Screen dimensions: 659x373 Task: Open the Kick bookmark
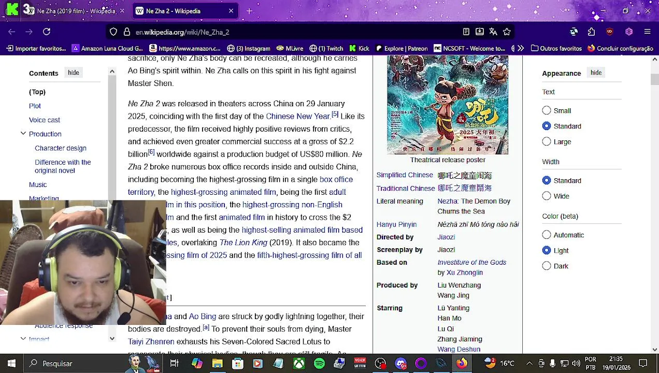point(359,48)
